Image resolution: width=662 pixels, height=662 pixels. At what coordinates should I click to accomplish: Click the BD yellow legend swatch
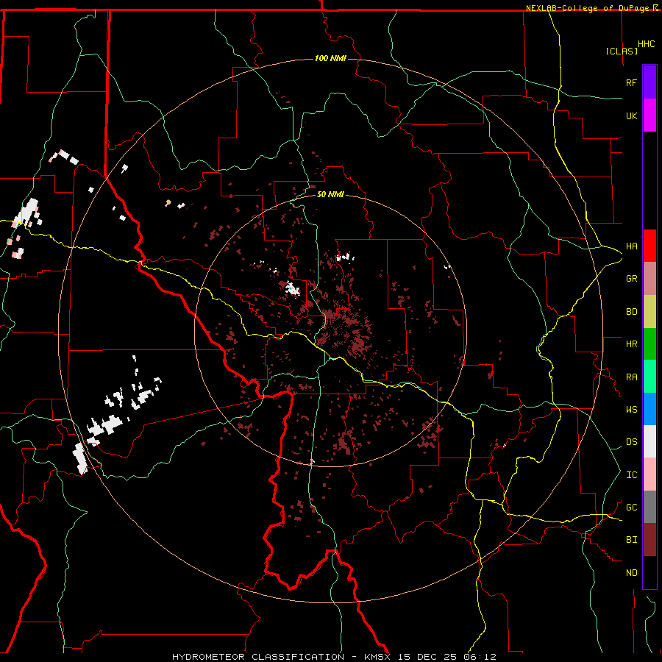tap(649, 312)
